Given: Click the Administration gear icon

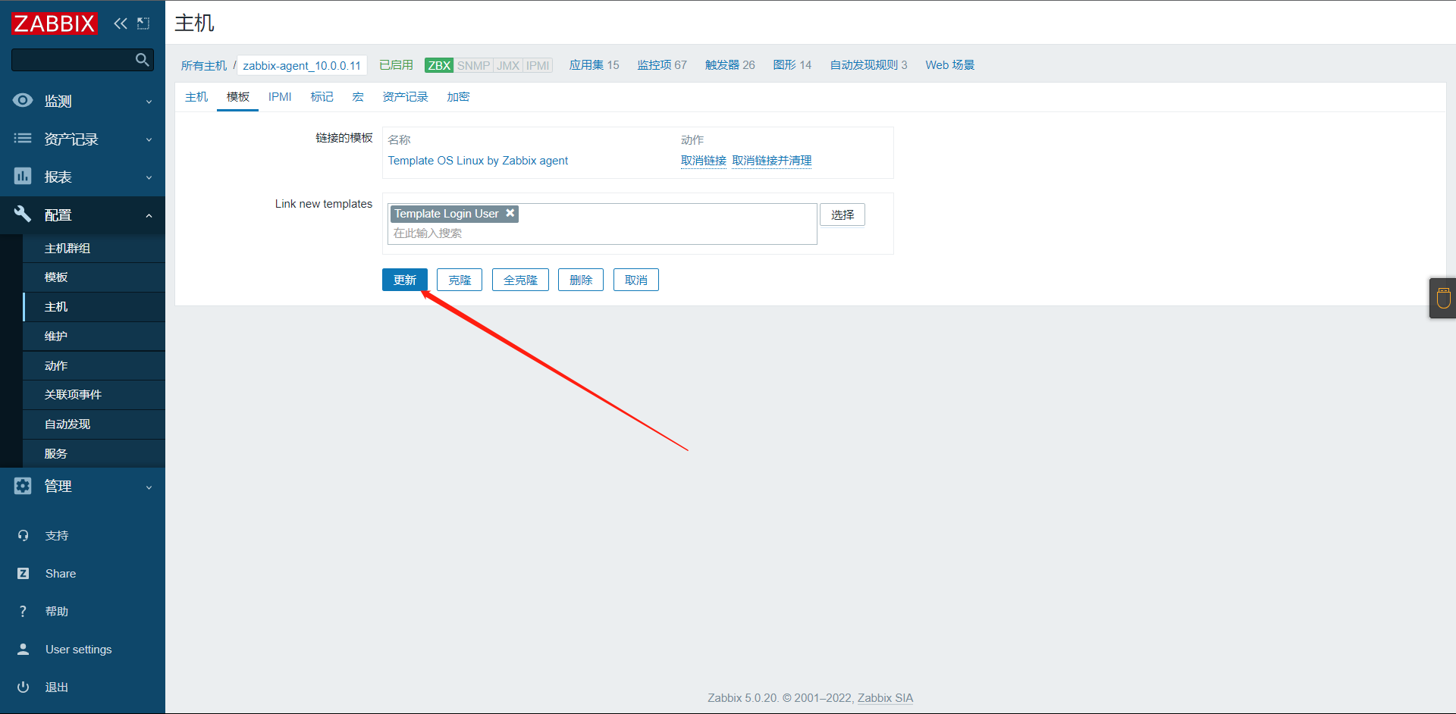Looking at the screenshot, I should tap(23, 486).
